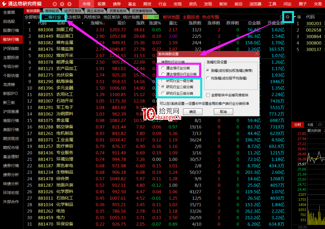This screenshot has width=325, height=229.
Task: Open the 债券 menu
Action: click(x=117, y=4)
